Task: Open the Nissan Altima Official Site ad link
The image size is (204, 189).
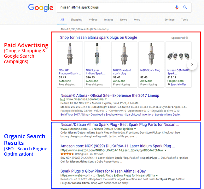Action: pyautogui.click(x=110, y=95)
